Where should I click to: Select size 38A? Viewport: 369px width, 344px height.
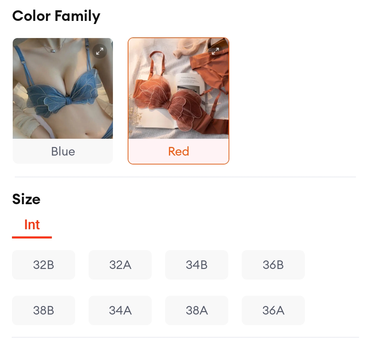tap(196, 310)
